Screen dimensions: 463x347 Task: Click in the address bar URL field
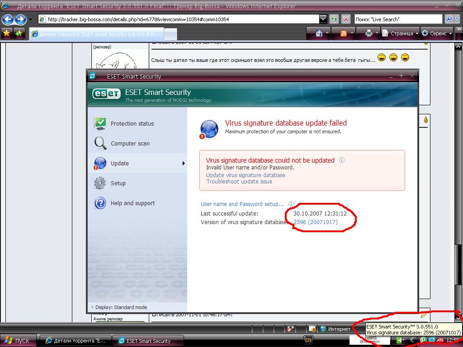pyautogui.click(x=179, y=19)
